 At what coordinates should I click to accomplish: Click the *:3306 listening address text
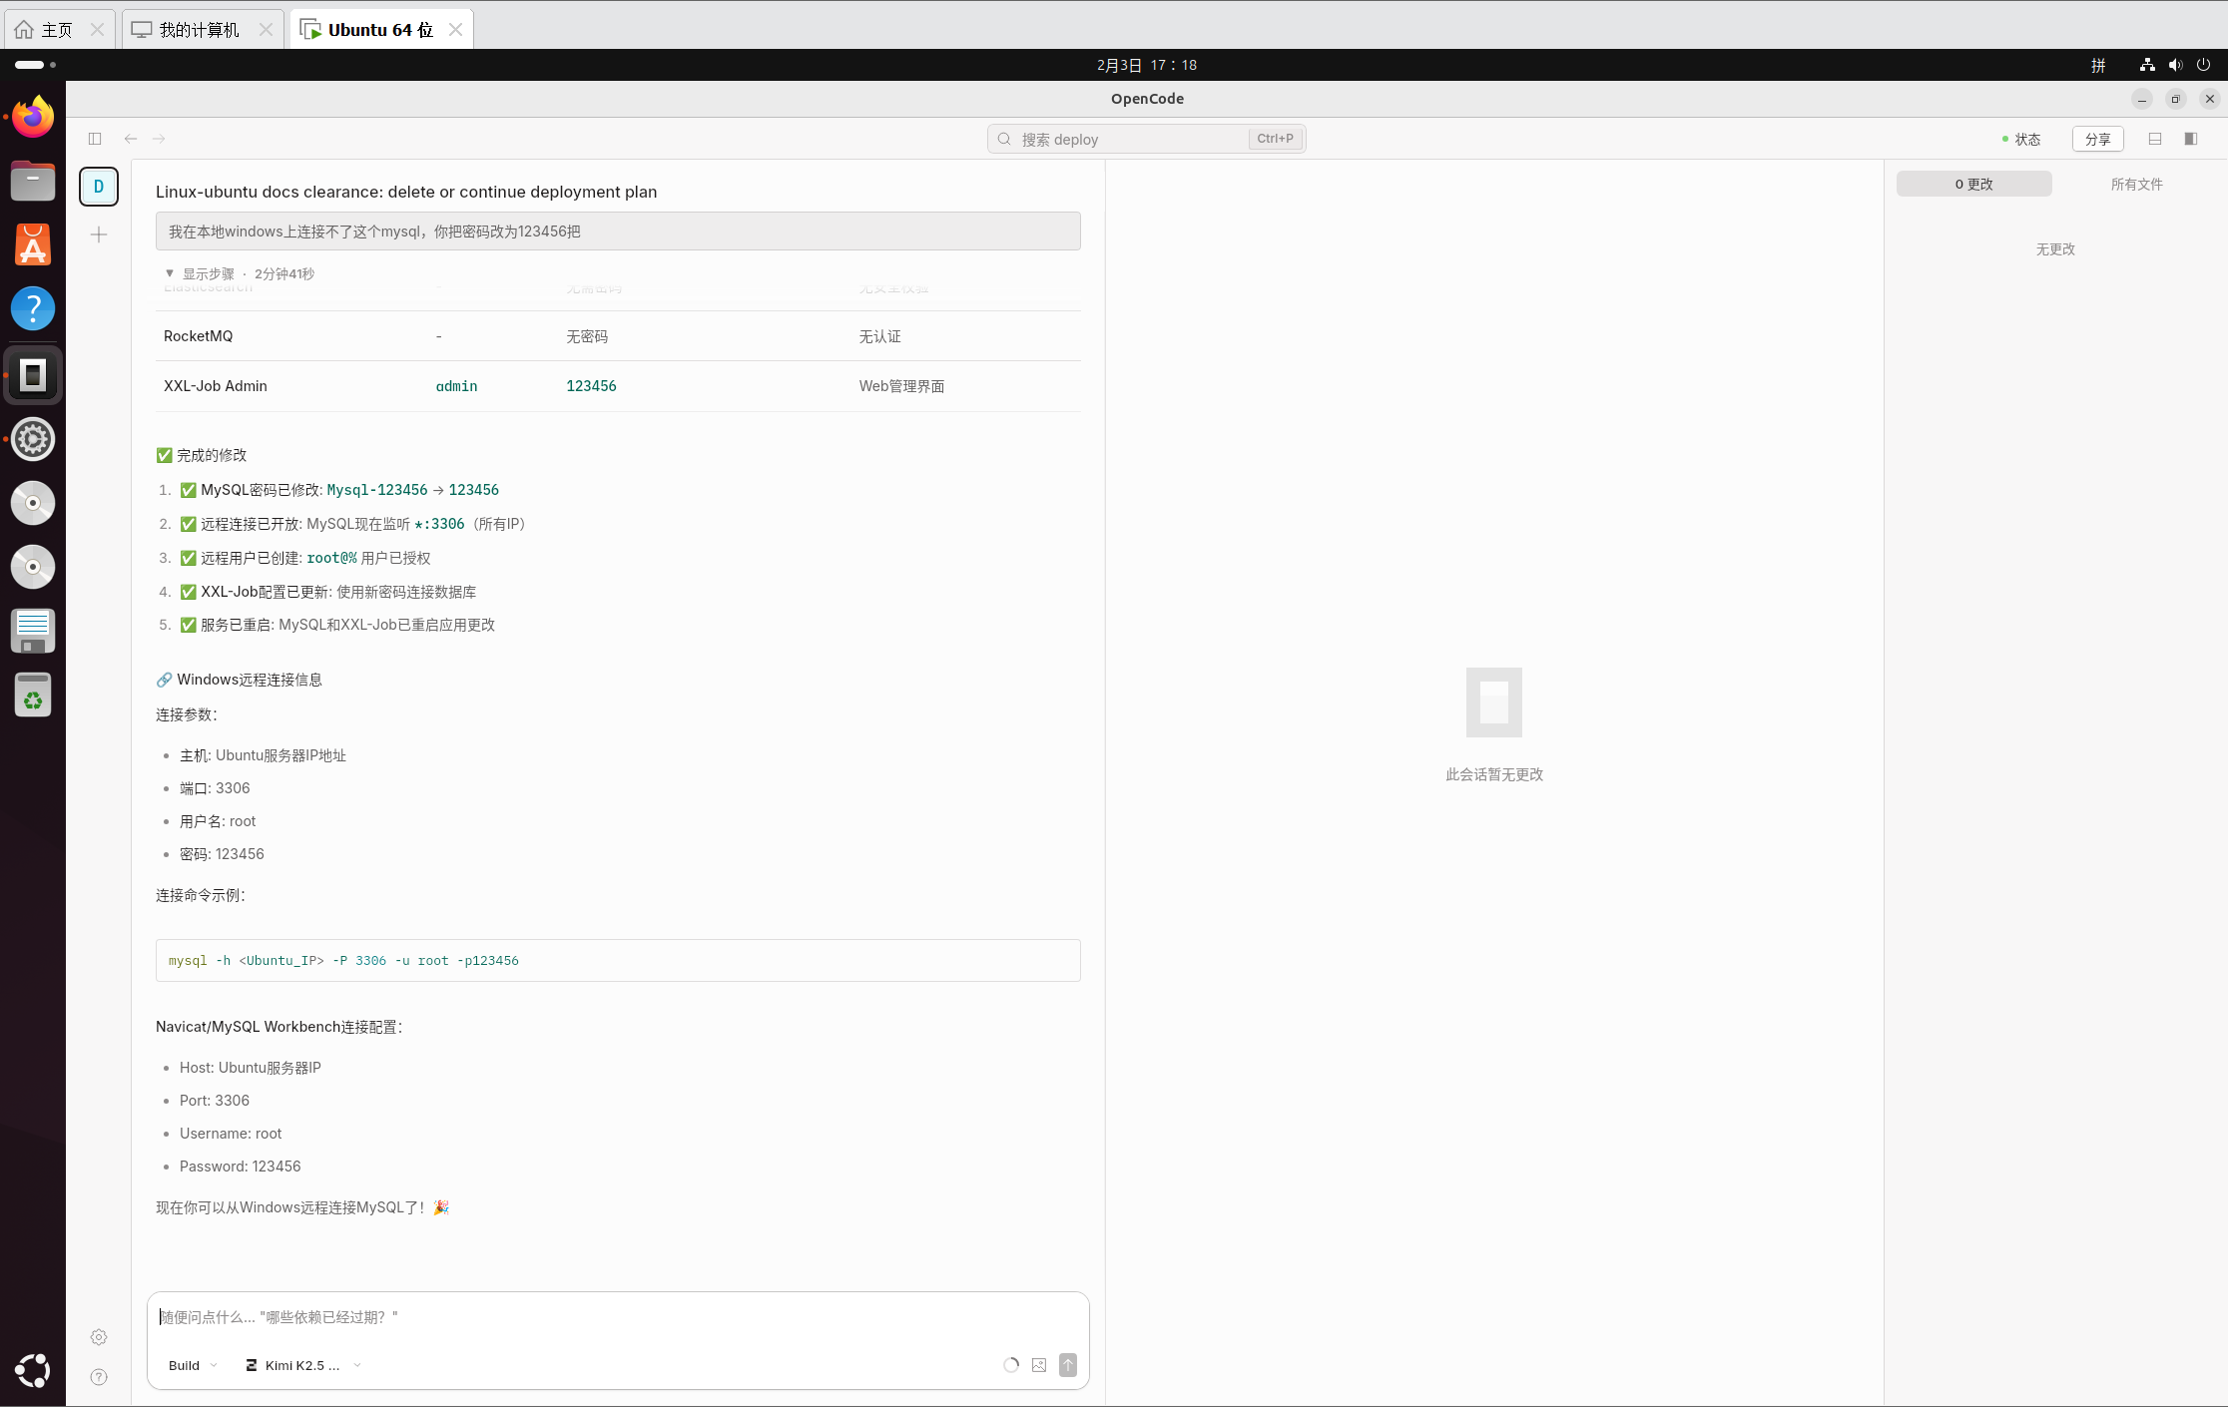click(x=439, y=524)
